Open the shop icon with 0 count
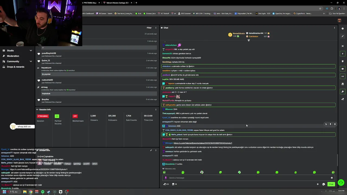The image size is (347, 195). (x=174, y=184)
